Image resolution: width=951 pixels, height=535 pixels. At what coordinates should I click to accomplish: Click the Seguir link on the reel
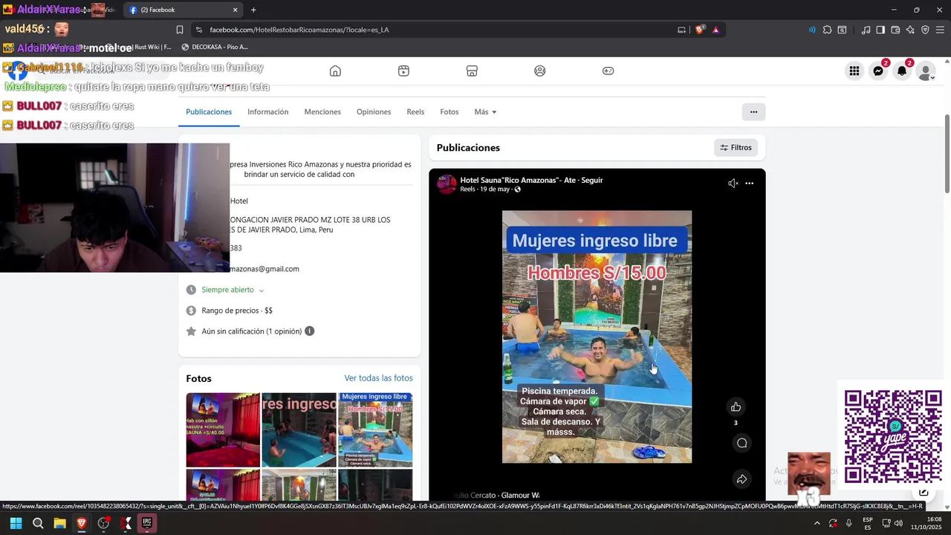point(591,180)
